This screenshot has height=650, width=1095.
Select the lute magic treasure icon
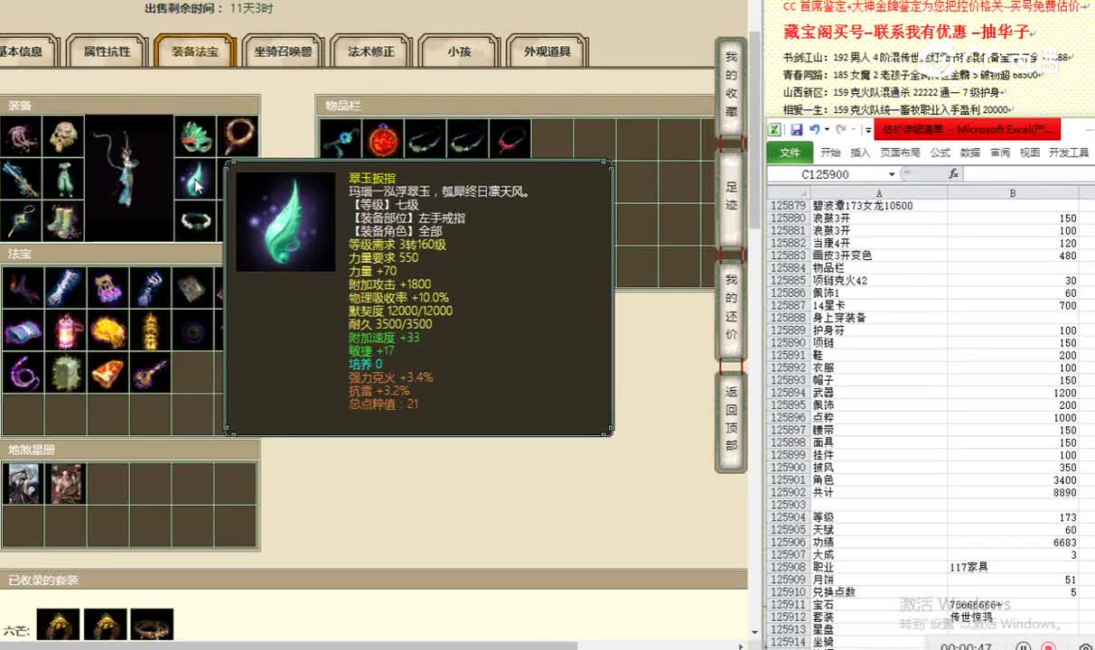point(150,372)
